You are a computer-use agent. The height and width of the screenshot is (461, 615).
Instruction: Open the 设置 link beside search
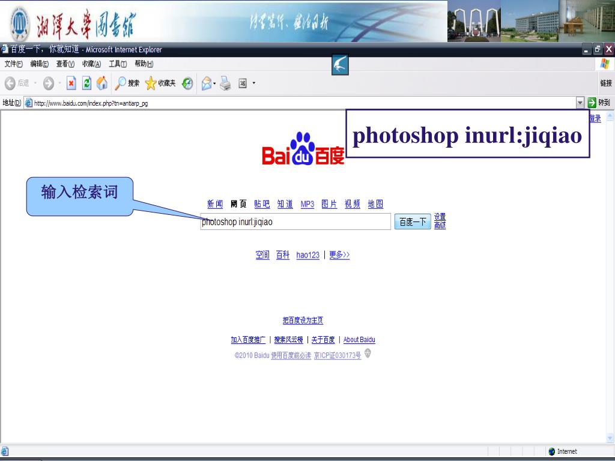pos(440,217)
